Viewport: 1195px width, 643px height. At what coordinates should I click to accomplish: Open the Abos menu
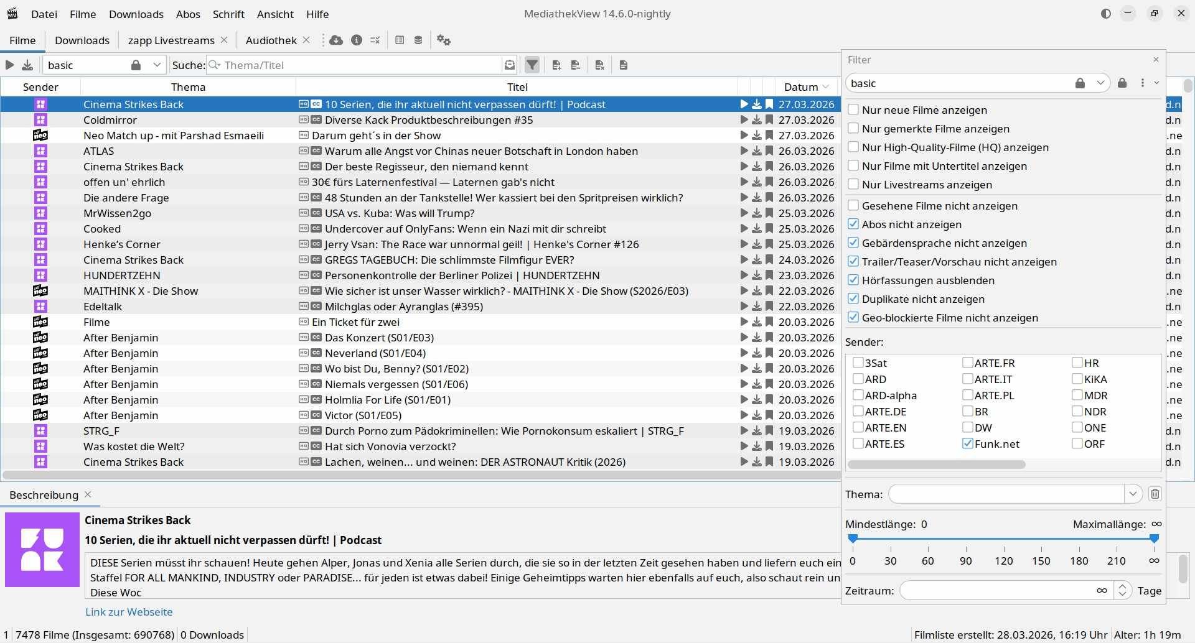(x=188, y=14)
